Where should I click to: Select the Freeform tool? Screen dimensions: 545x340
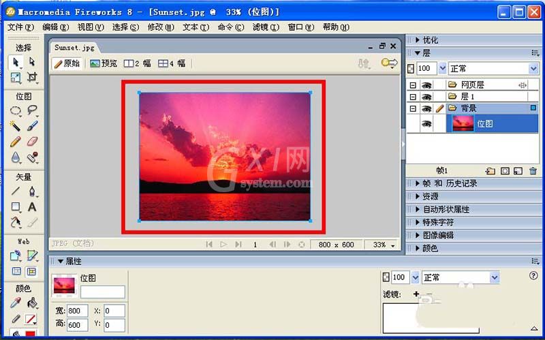point(16,222)
